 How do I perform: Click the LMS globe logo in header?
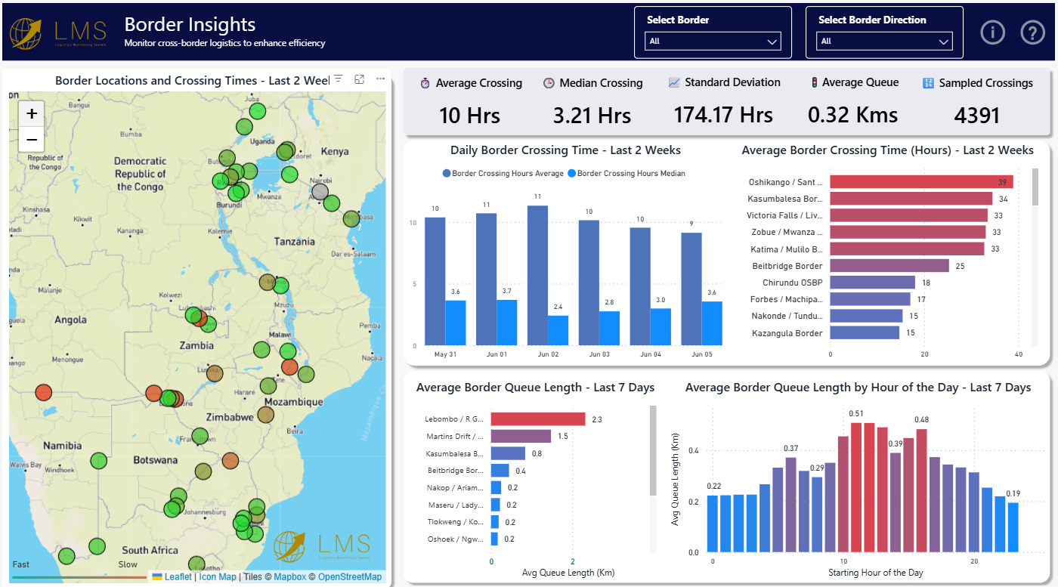coord(26,32)
